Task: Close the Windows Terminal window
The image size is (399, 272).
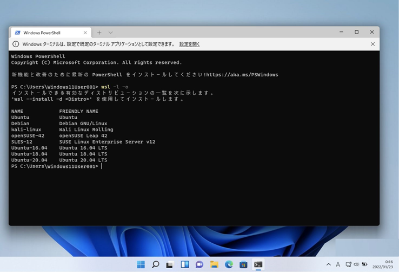Action: [372, 32]
